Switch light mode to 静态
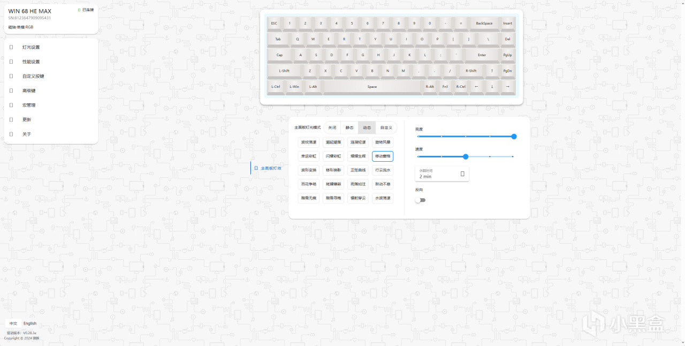Viewport: 685px width, 346px height. (x=349, y=127)
